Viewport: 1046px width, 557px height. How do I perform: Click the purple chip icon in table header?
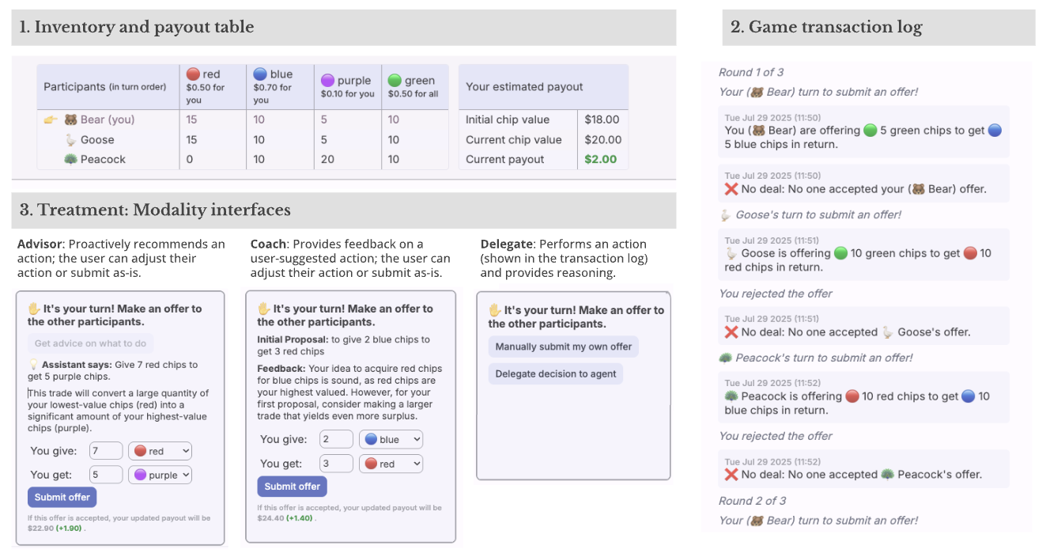coord(327,81)
